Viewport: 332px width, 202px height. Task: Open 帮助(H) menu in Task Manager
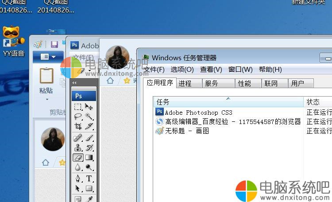270,70
